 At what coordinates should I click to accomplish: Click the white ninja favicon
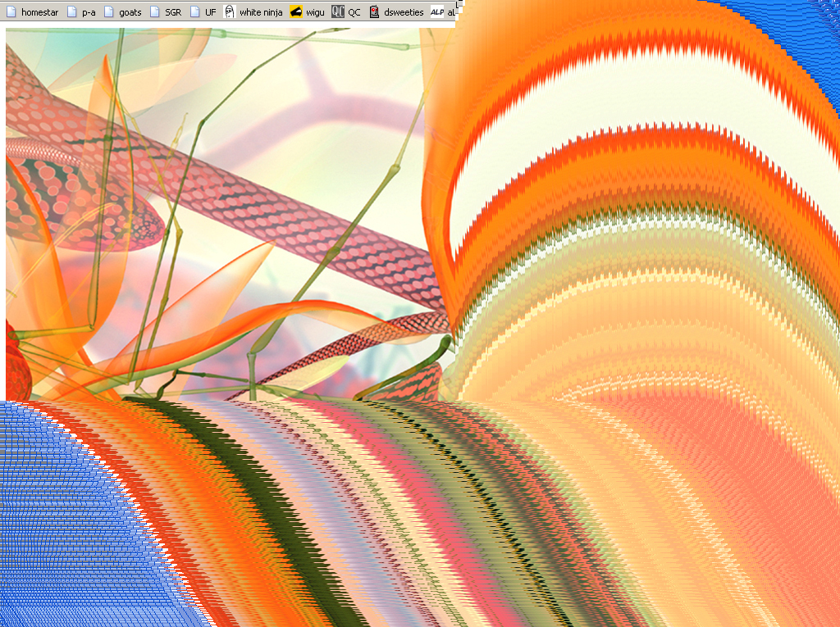pos(230,12)
